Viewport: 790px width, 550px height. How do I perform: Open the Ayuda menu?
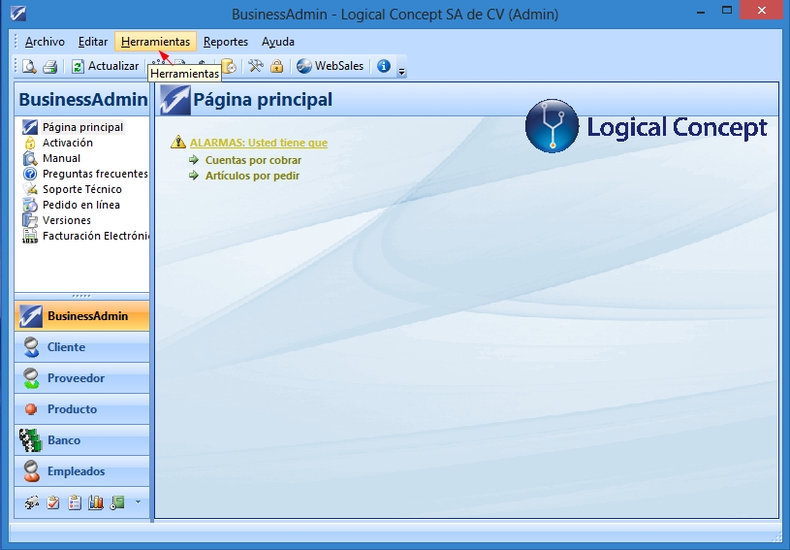(278, 42)
